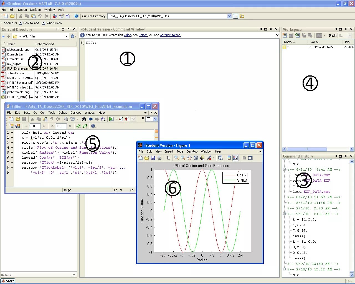Open the Editor's Cell menu
Viewport: 355px width, 284px height.
tap(43, 113)
